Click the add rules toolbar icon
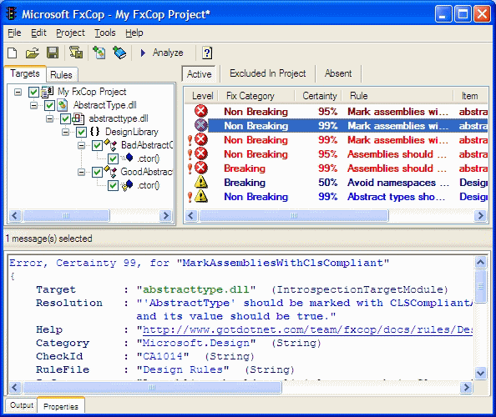Viewport: 496px width, 417px height. [x=119, y=53]
